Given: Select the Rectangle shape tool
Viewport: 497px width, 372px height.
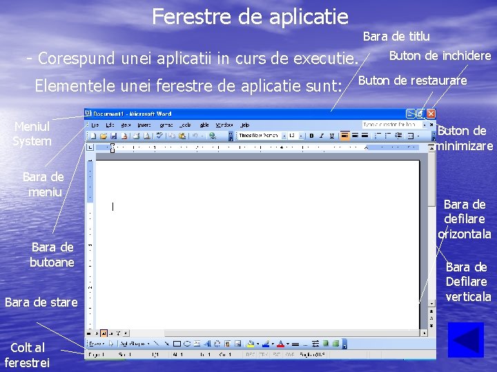Looking at the screenshot, I should coord(177,344).
